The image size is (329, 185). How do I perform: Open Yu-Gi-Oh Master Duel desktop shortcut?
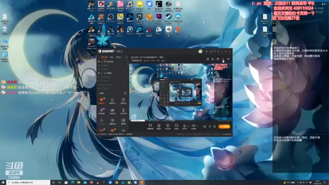pyautogui.click(x=91, y=44)
